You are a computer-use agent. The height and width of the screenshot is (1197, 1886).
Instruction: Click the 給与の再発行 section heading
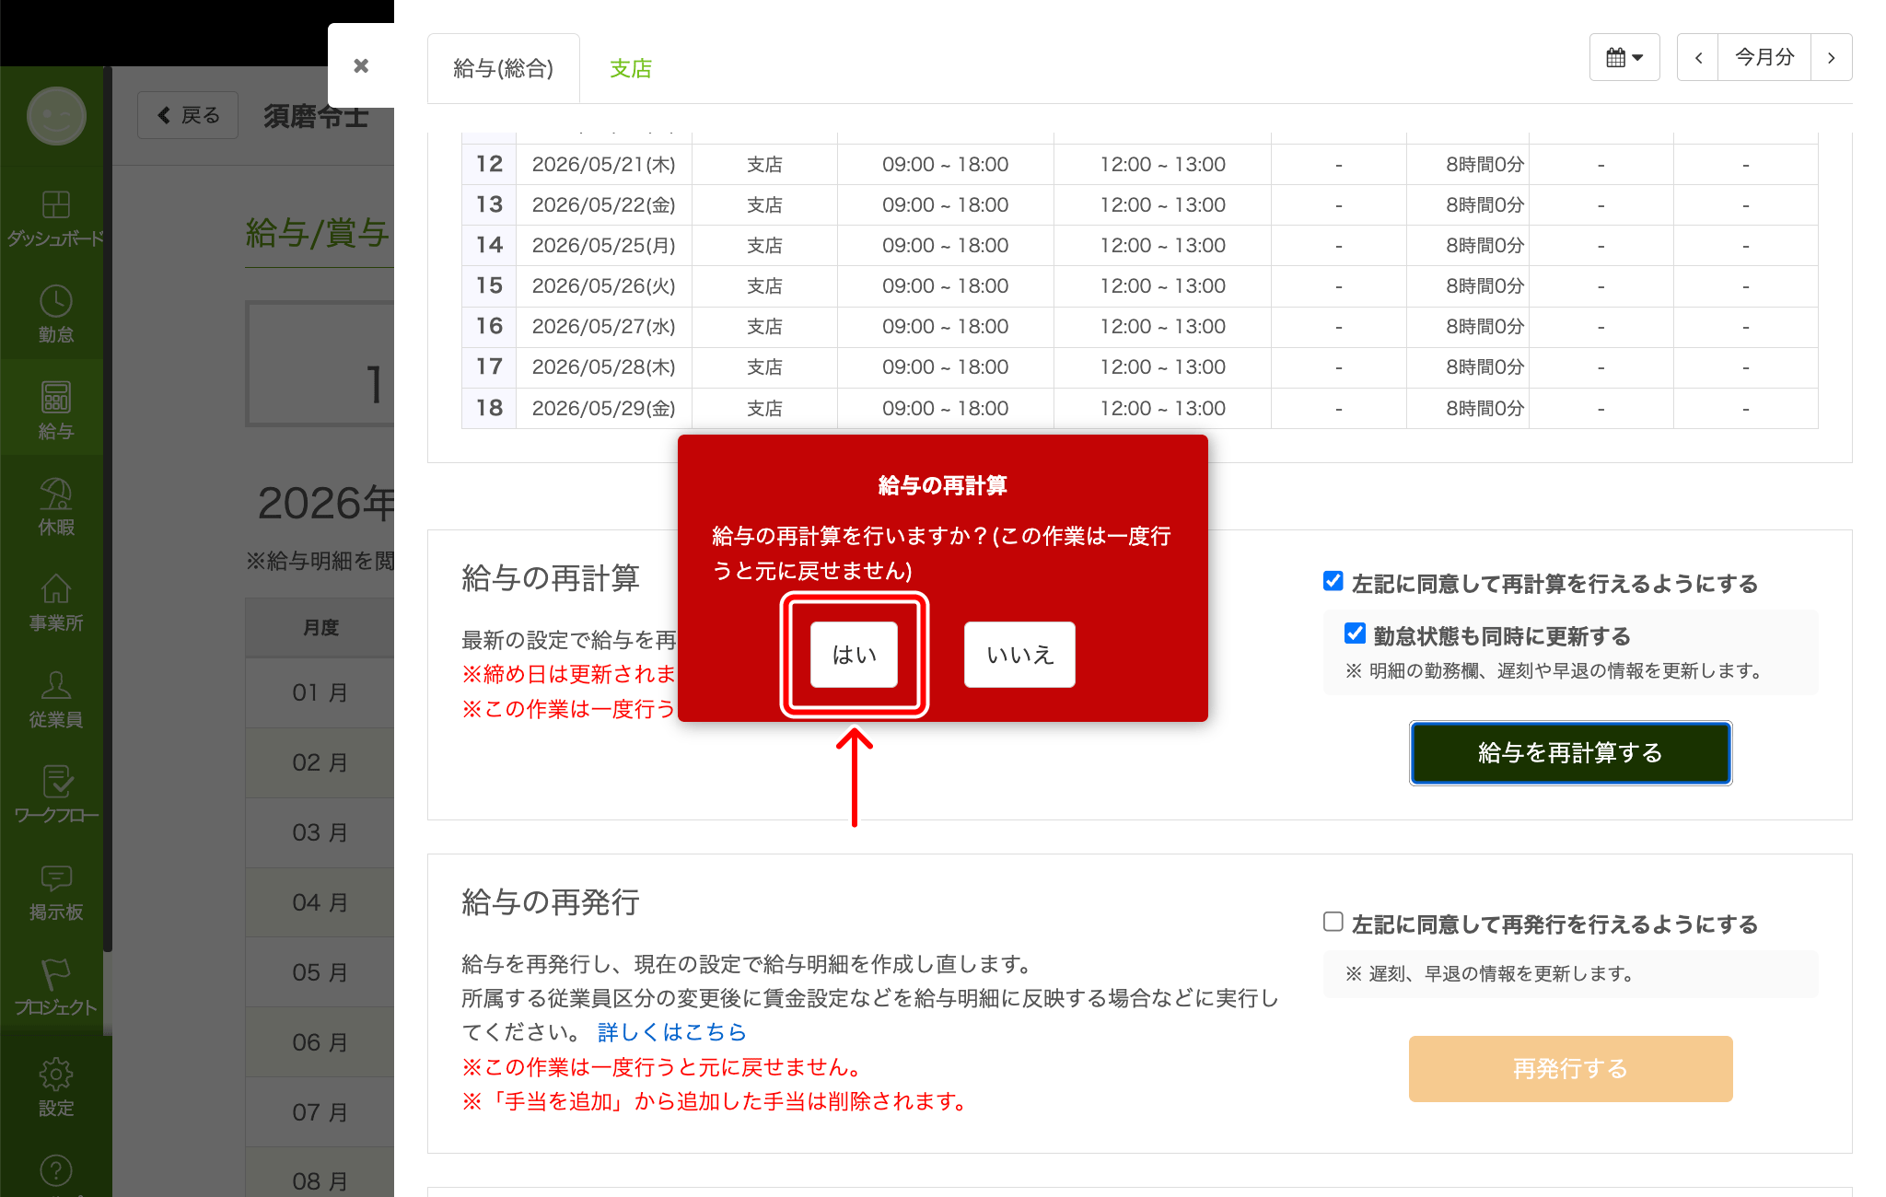[551, 901]
